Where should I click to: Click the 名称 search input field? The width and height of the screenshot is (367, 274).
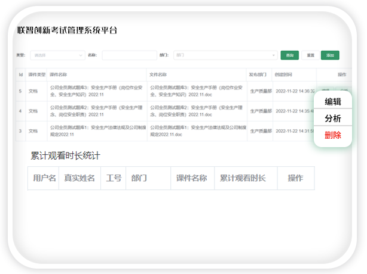pos(129,55)
